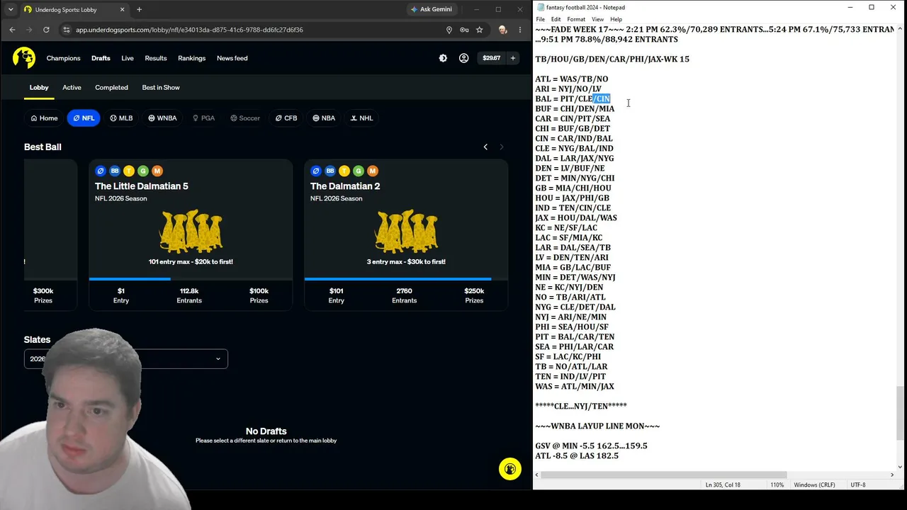The image size is (907, 510).
Task: Open the Chrome profile avatar
Action: [502, 30]
